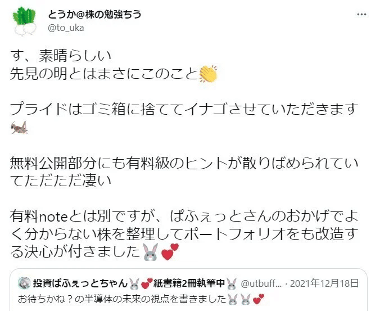
Task: Click the paragraph starting 無料公開部分にも
Action: tap(184, 172)
